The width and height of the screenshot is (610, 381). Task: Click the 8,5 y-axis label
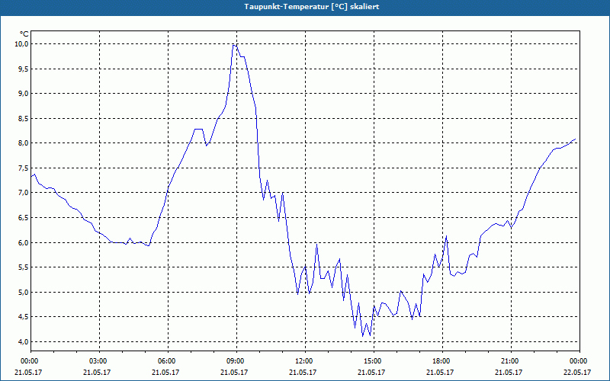click(24, 118)
